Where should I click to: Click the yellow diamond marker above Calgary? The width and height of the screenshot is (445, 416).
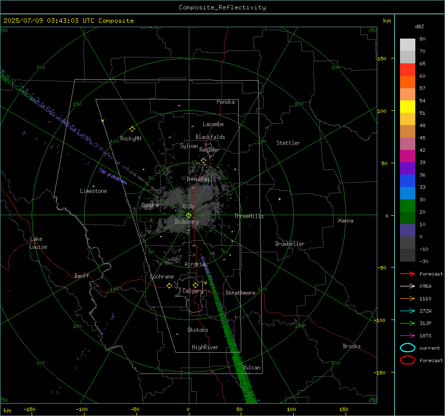click(x=195, y=285)
